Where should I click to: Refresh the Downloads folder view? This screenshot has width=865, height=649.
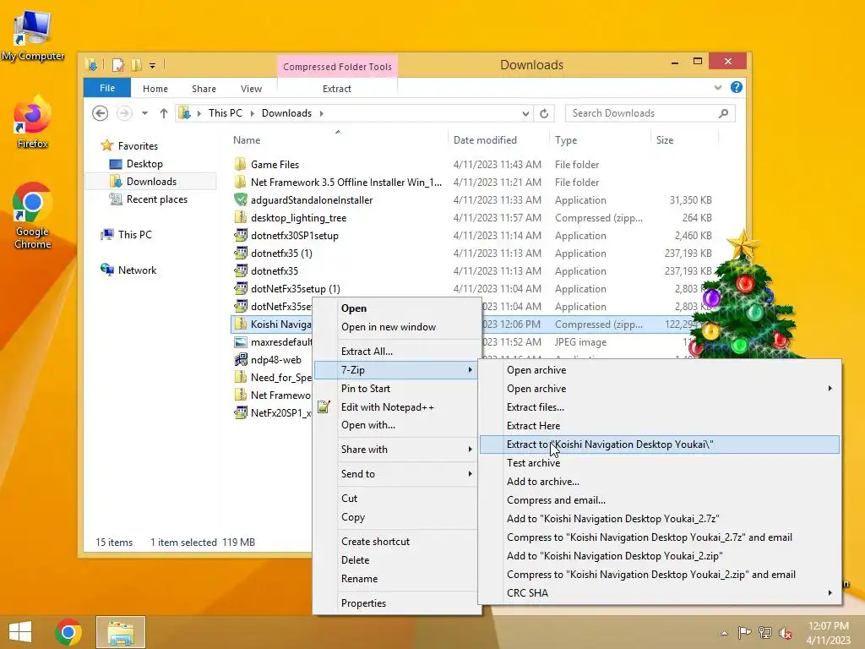[544, 113]
